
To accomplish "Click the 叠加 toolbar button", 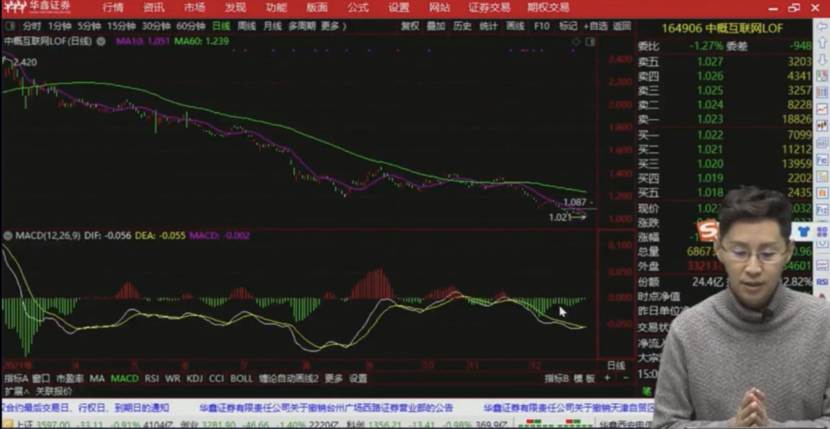I will (437, 26).
